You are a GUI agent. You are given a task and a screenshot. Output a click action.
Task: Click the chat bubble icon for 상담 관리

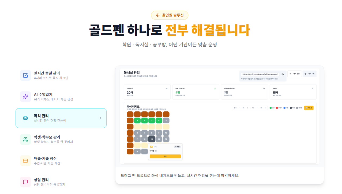coord(25,182)
